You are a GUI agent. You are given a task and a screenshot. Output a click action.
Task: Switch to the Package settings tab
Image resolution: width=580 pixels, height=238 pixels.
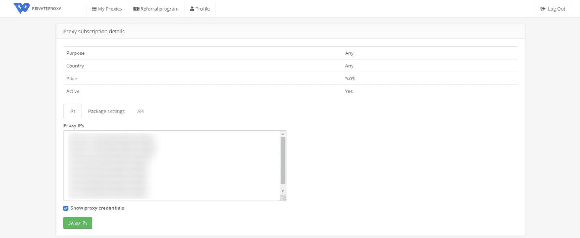pyautogui.click(x=106, y=111)
